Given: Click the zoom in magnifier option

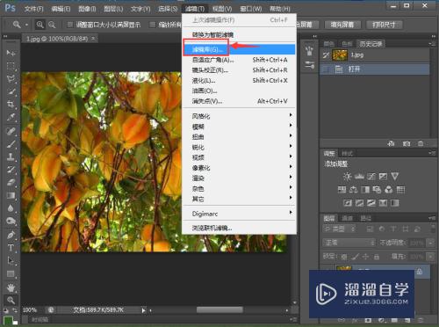Looking at the screenshot, I should [x=40, y=25].
